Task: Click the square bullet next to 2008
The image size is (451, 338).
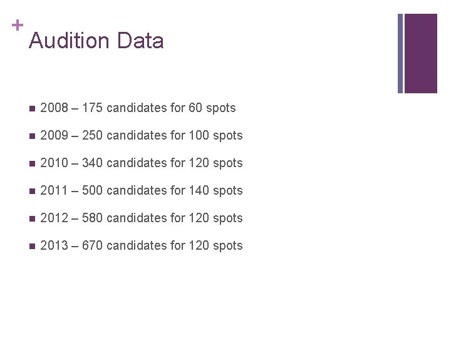Action: coord(31,108)
